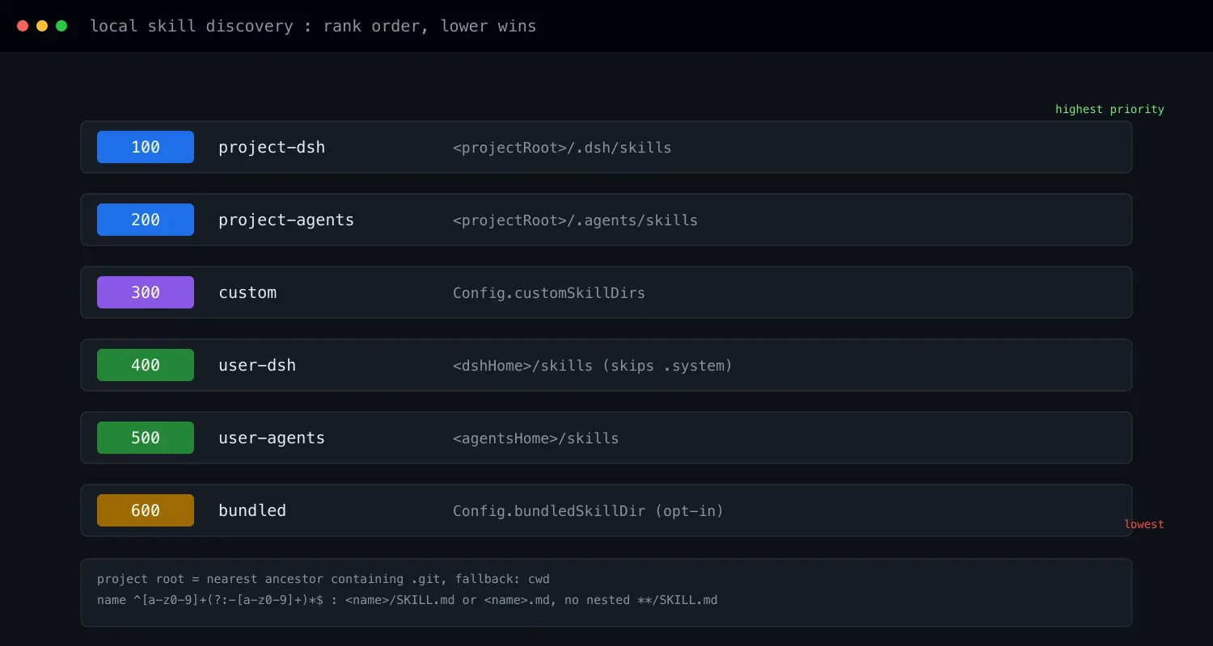Click '<dshHome>/skills (skips .system)' path
This screenshot has height=646, width=1213.
pos(593,366)
